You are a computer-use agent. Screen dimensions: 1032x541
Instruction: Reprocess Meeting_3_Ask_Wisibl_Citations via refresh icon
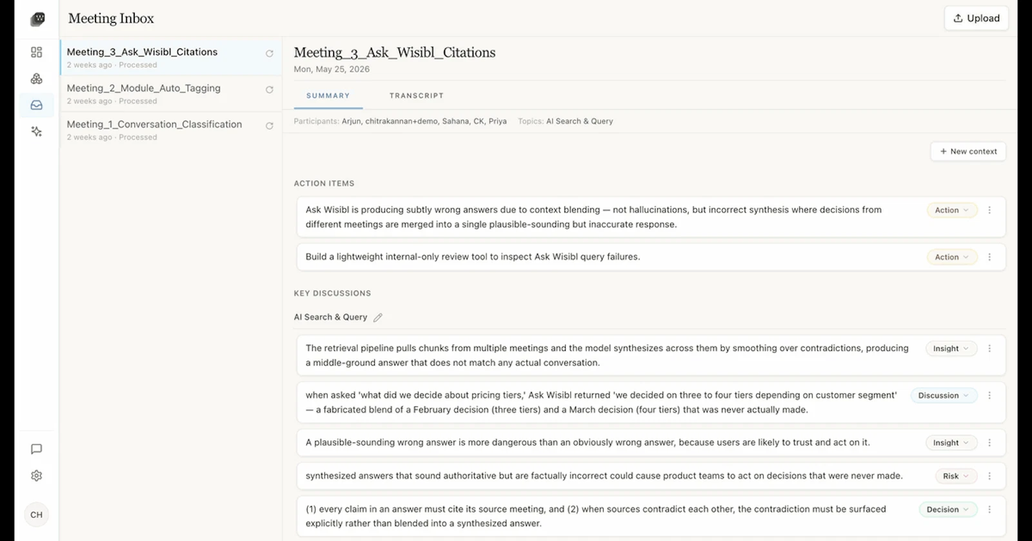270,53
